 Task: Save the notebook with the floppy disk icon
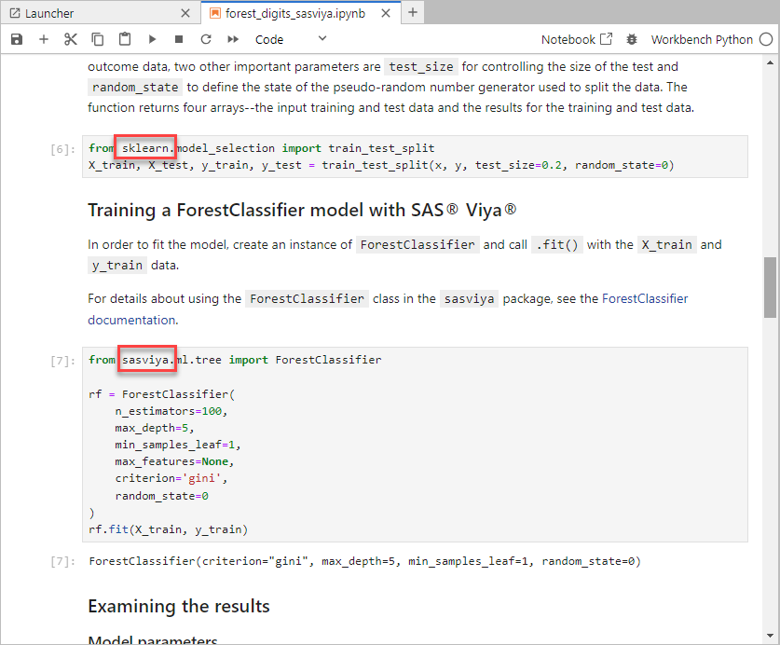coord(17,39)
